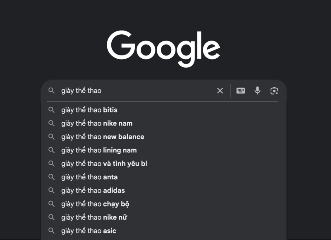Select suggestion giày thể thao nike nam

click(97, 124)
